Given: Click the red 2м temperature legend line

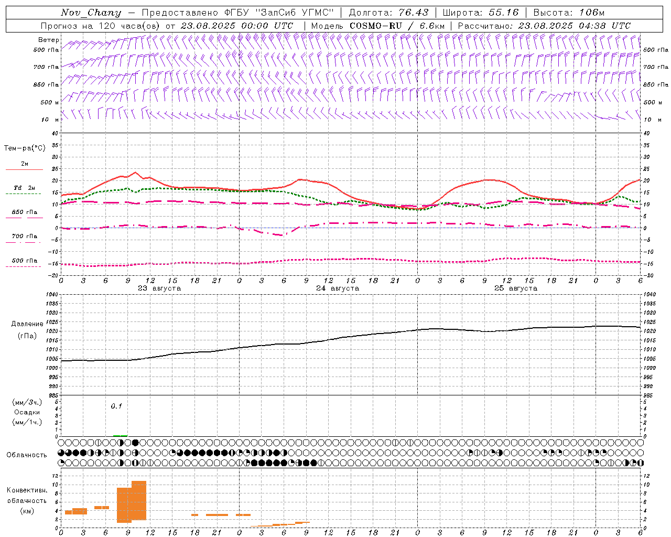Looking at the screenshot, I should 24,169.
